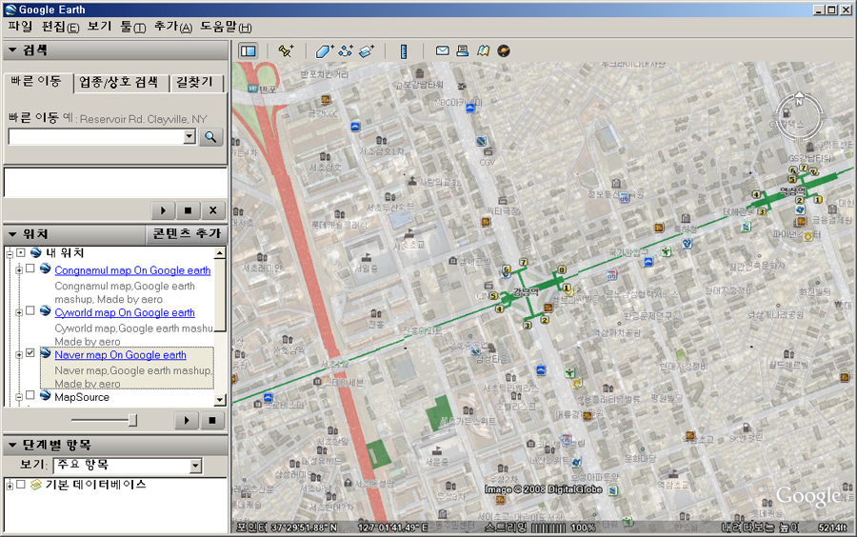The height and width of the screenshot is (537, 857).
Task: Click the places list scroll-down arrow
Action: click(220, 399)
